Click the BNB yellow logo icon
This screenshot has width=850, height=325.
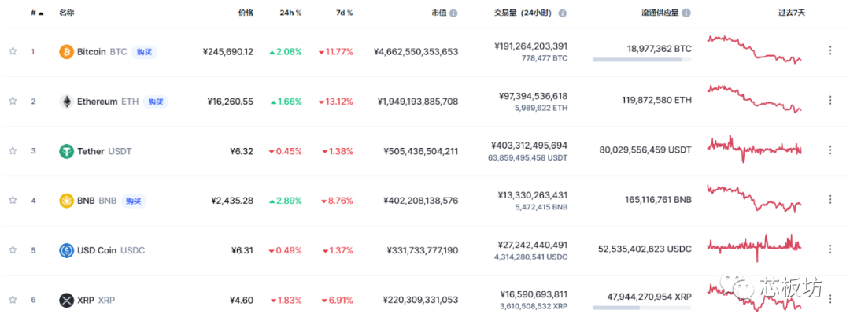click(x=66, y=201)
